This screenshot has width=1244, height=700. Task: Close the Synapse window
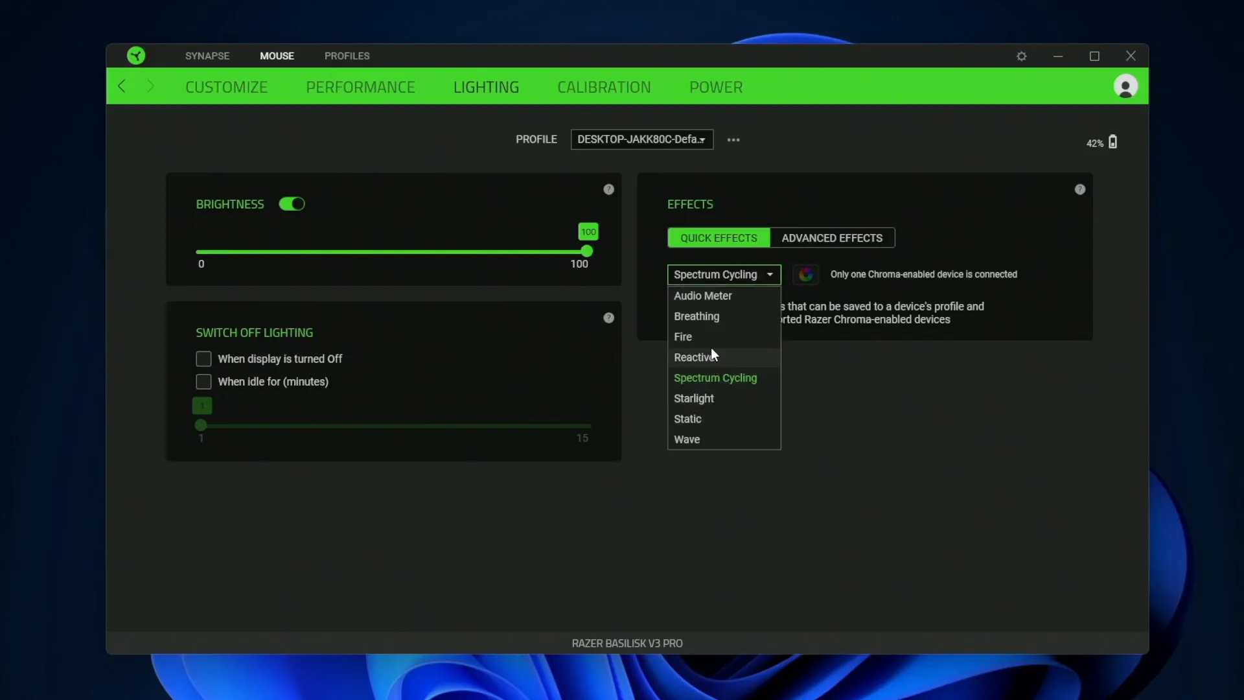point(1131,56)
